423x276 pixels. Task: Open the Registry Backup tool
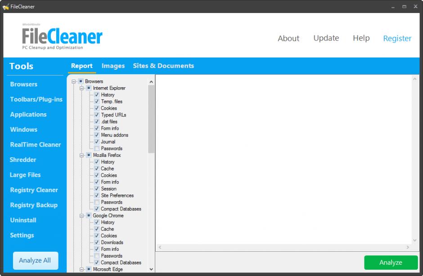[34, 205]
